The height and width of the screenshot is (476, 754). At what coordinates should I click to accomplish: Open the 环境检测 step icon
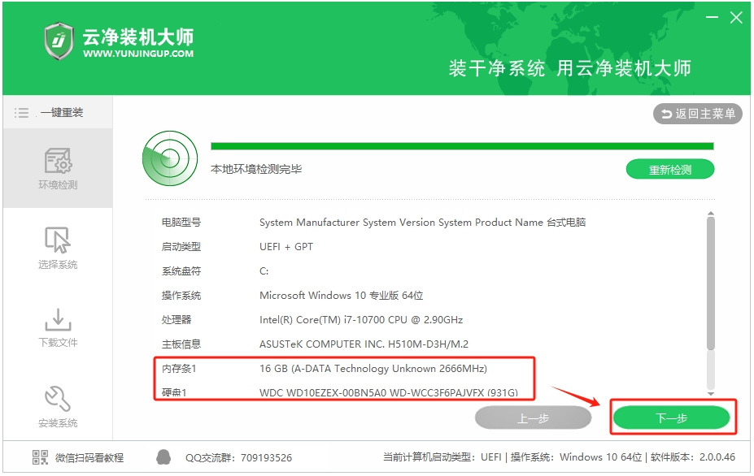[x=58, y=161]
